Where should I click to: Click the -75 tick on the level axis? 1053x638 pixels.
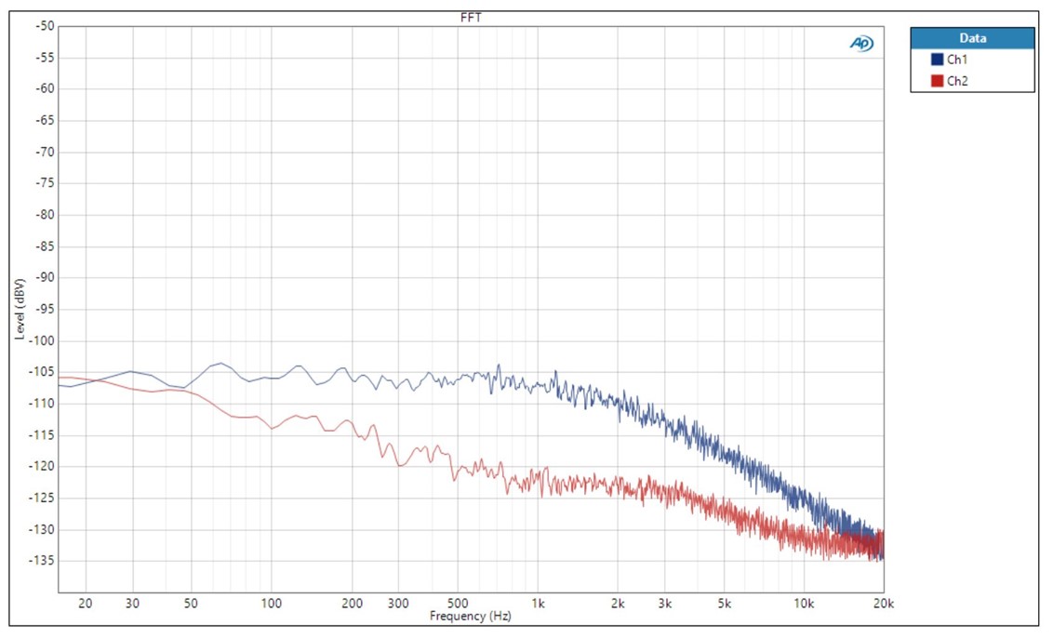tap(44, 183)
